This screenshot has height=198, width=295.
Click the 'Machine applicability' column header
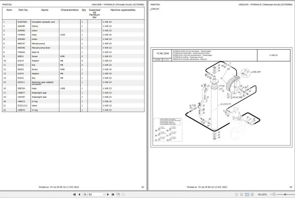(x=123, y=10)
